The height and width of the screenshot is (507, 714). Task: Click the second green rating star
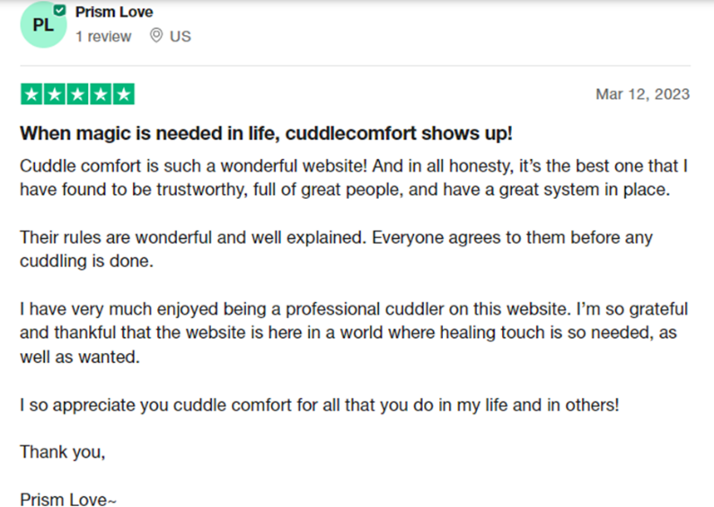click(x=55, y=94)
